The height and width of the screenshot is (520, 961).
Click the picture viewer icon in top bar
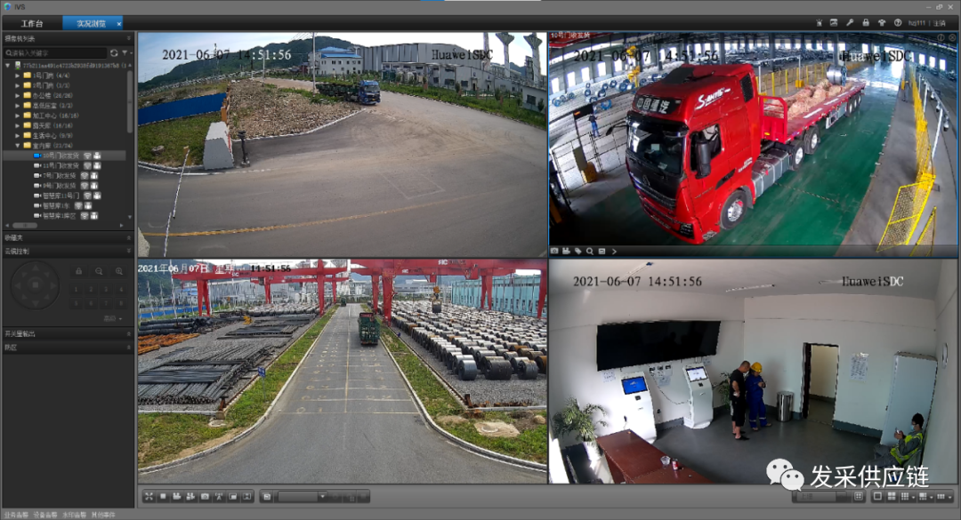click(834, 22)
